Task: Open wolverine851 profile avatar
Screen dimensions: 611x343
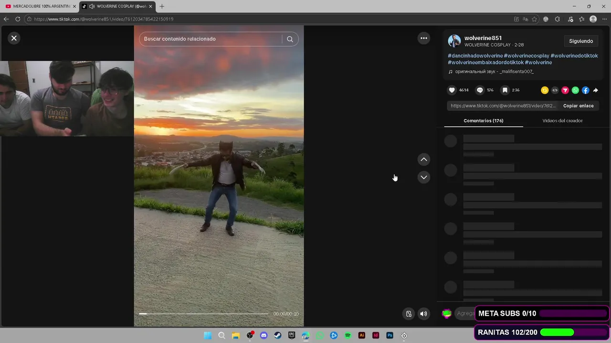Action: (x=454, y=41)
